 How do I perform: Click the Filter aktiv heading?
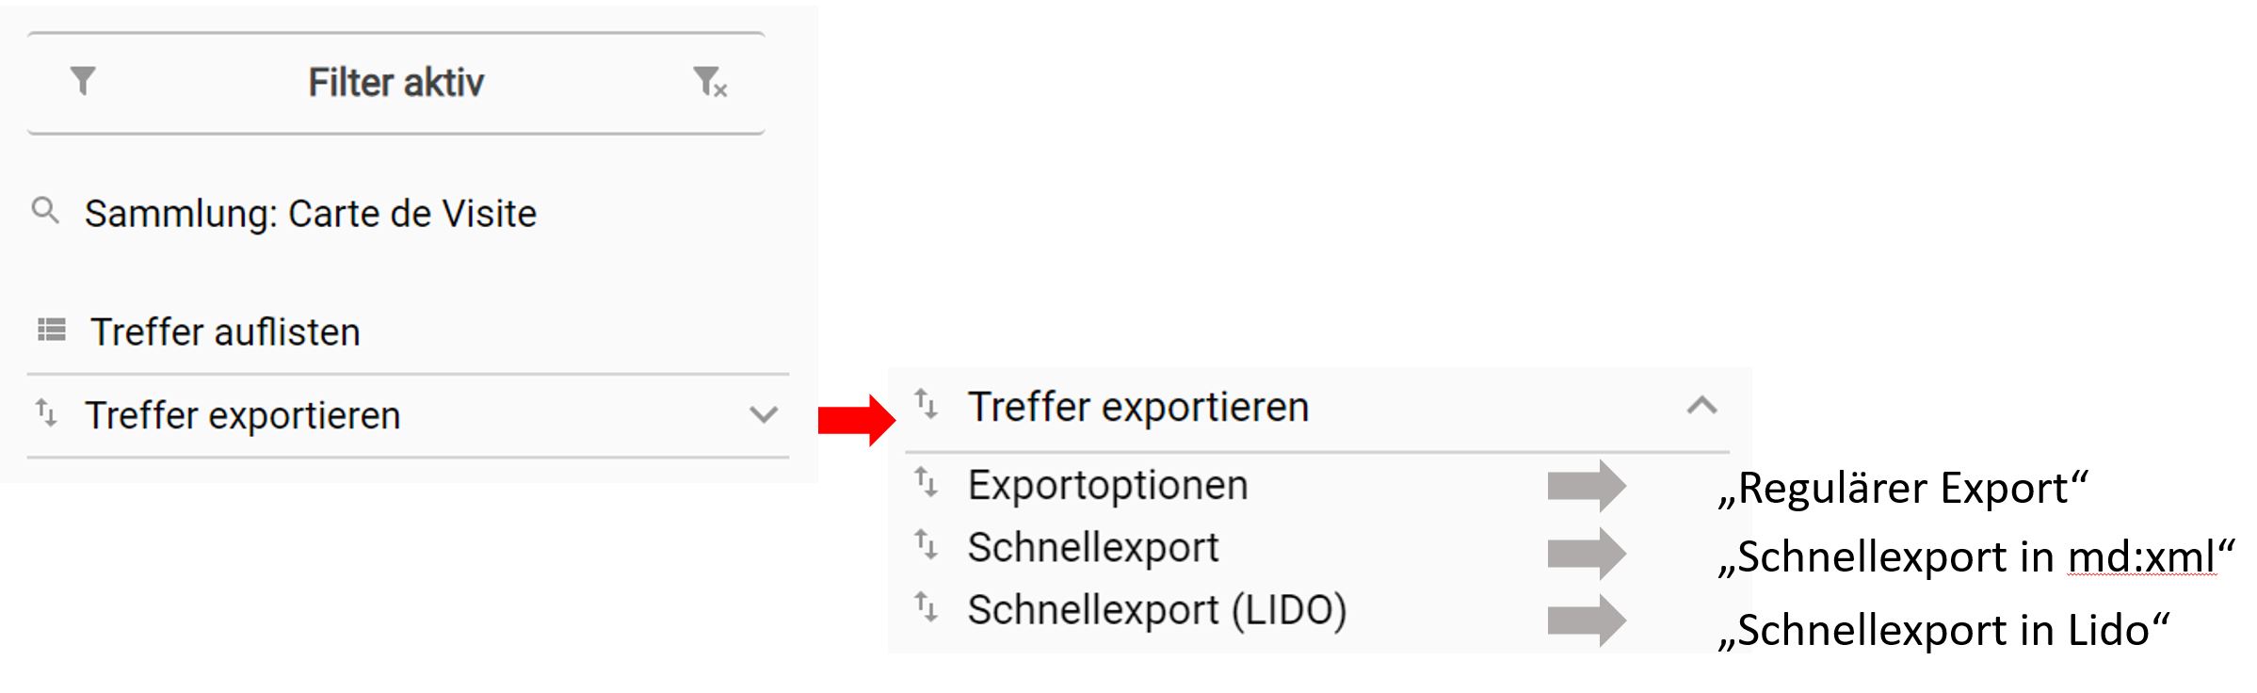click(395, 83)
